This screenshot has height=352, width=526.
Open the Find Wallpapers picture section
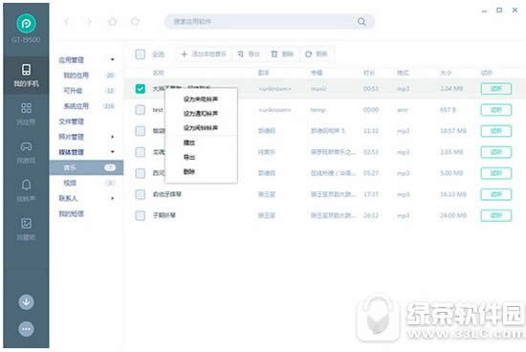pyautogui.click(x=26, y=229)
